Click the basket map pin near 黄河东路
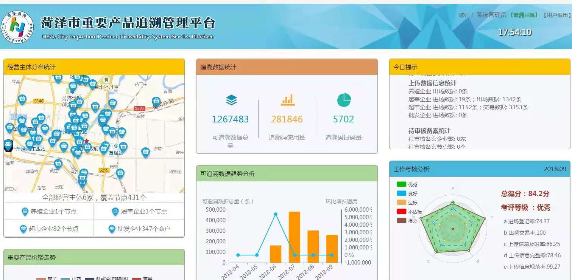 tap(156, 101)
